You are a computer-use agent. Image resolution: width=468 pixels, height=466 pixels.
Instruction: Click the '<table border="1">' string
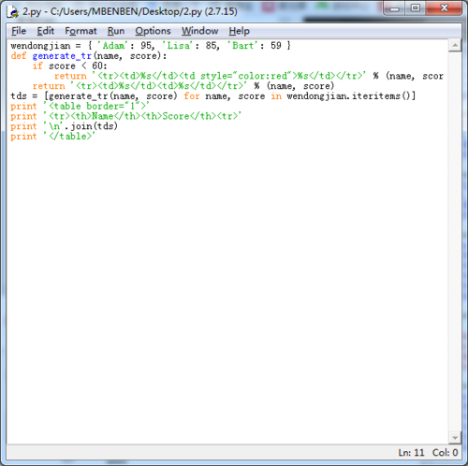coord(96,106)
